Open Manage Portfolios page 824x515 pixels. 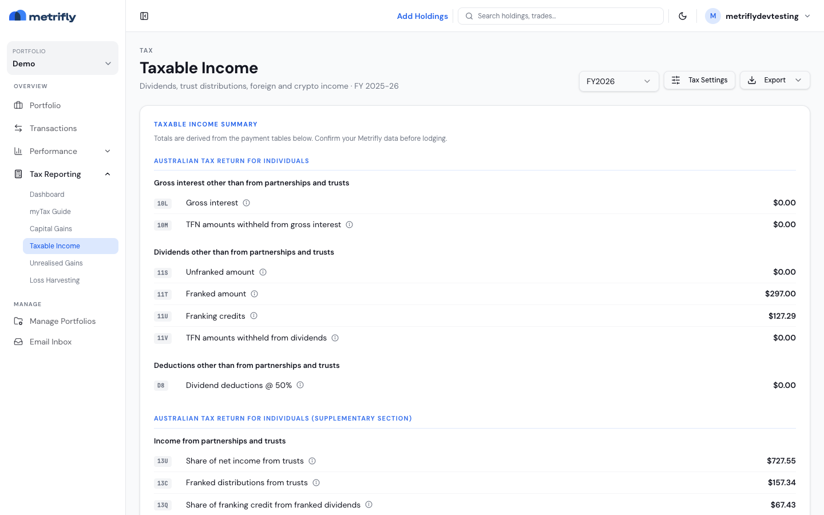tap(62, 321)
